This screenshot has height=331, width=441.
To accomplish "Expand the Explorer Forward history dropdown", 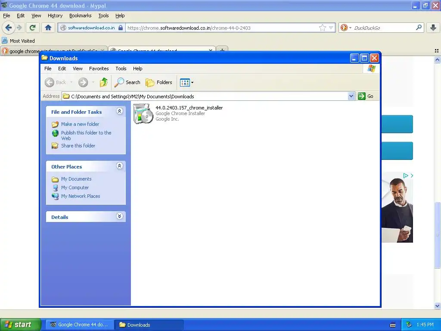I will click(93, 82).
